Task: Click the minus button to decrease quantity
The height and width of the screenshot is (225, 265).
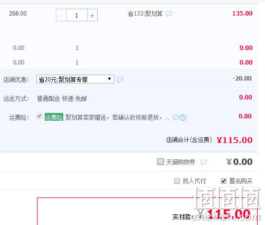Action: point(61,15)
